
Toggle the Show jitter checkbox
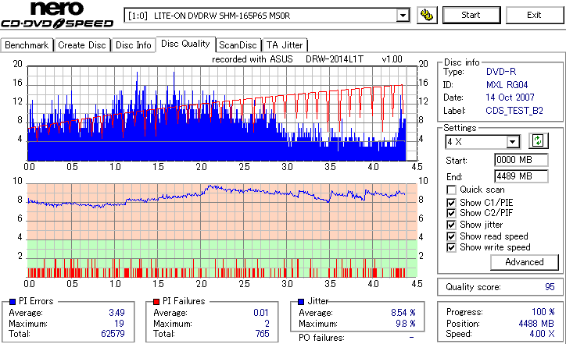(x=451, y=225)
